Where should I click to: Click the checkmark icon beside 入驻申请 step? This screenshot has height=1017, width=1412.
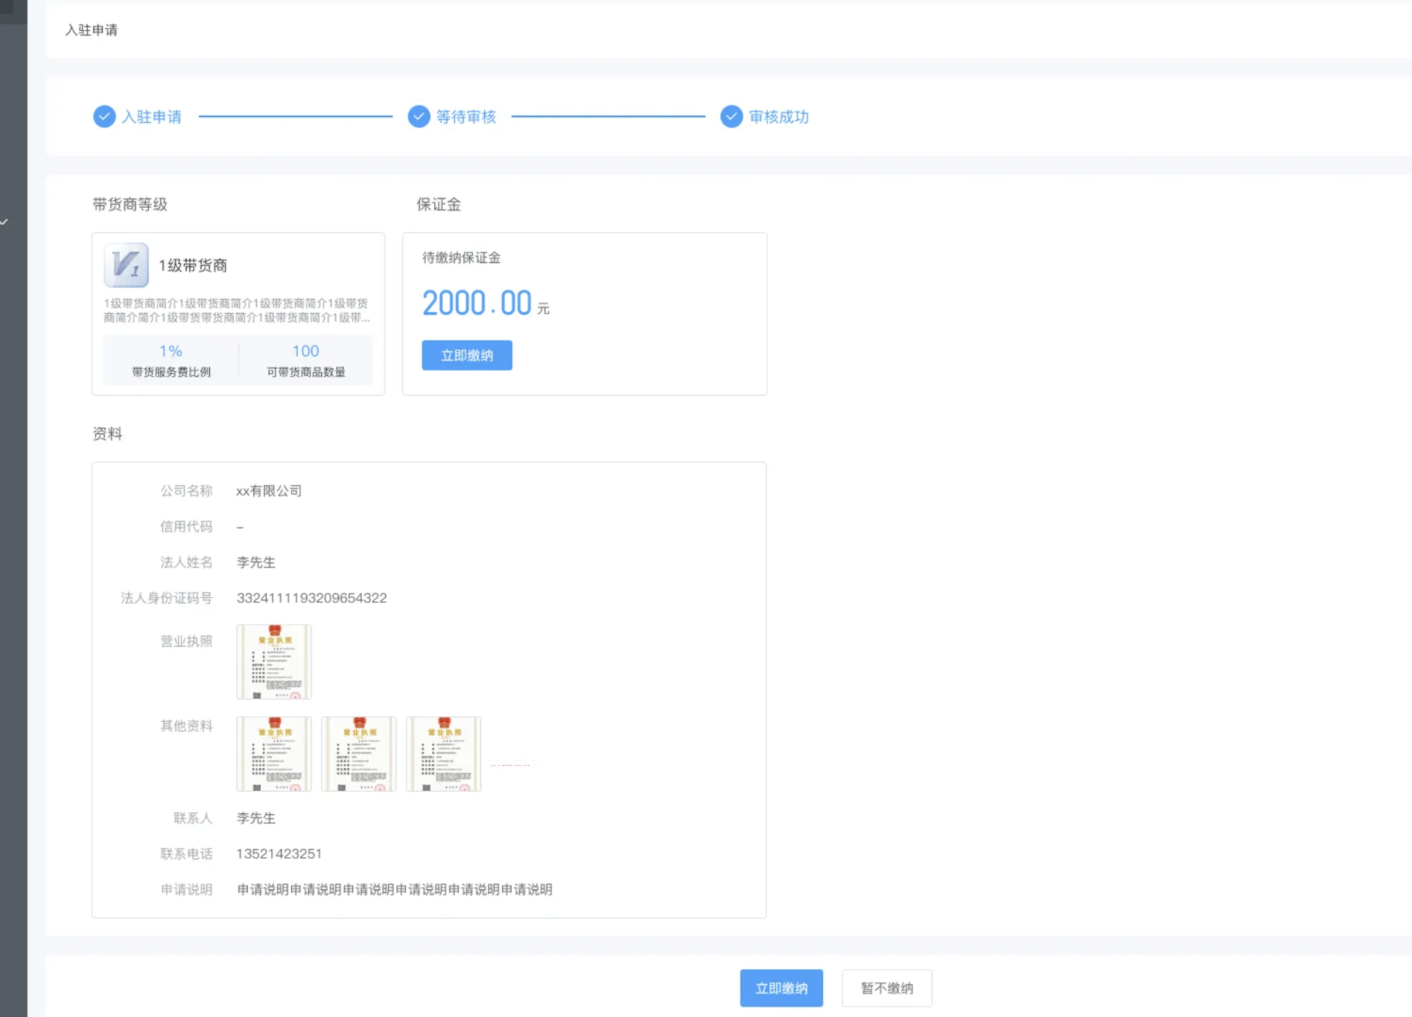pos(104,116)
